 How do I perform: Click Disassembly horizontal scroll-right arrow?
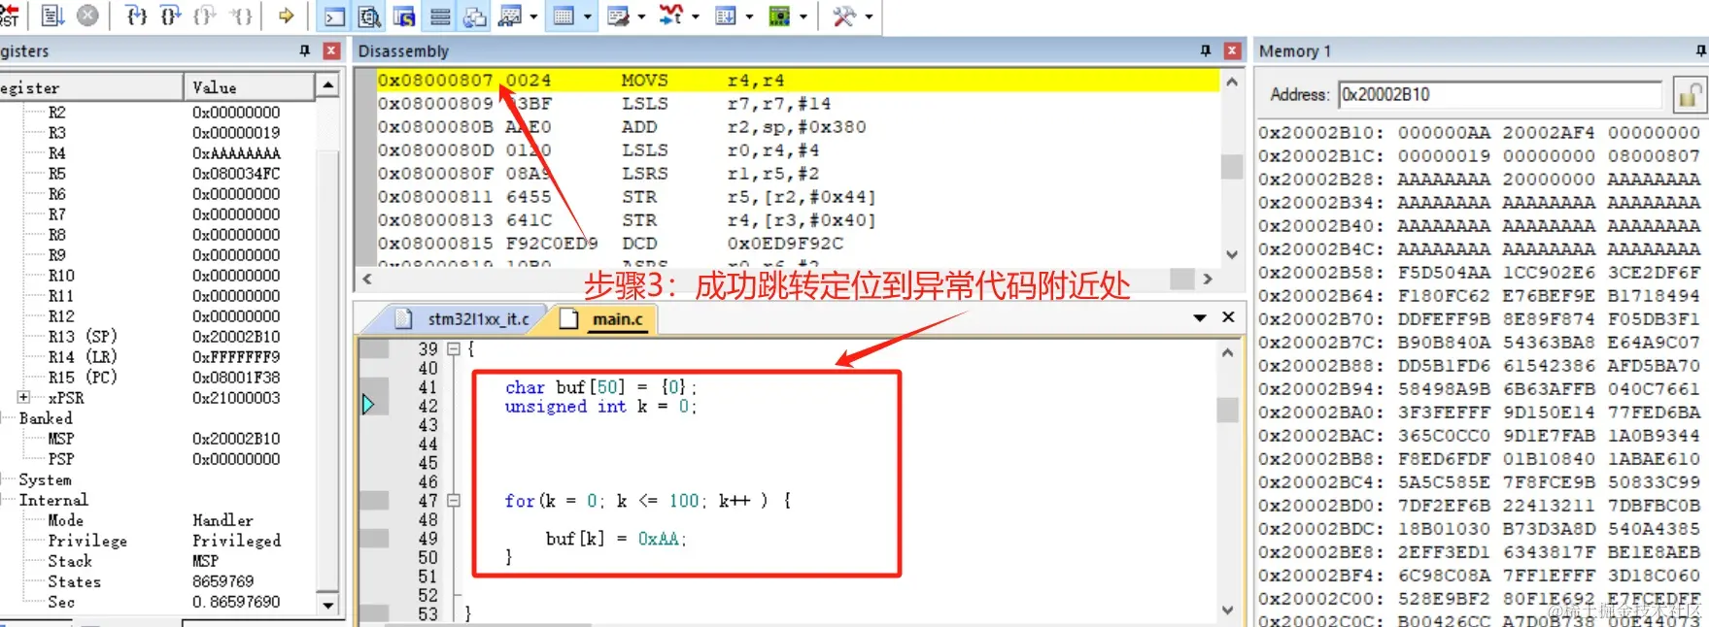point(1208,279)
